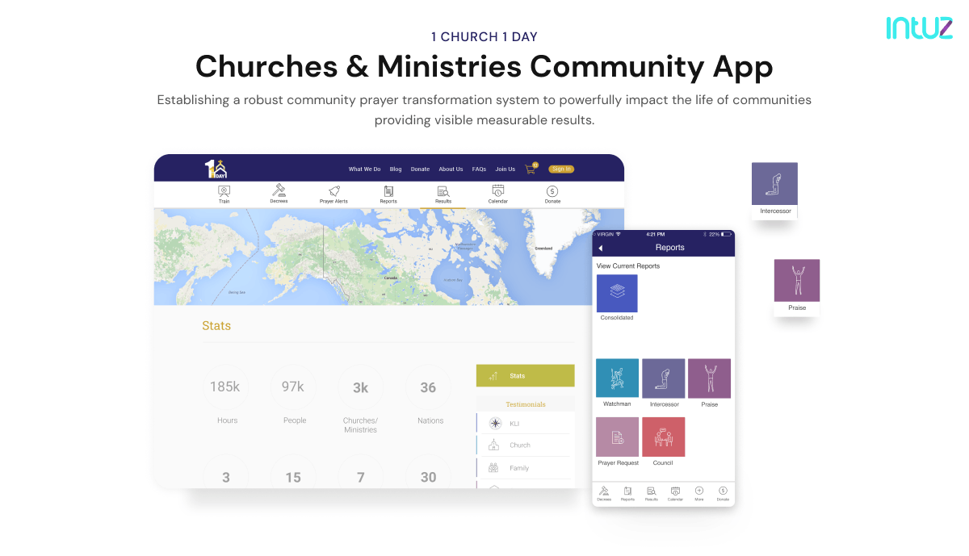Viewport: 969px width, 556px height.
Task: Click the Intercessor thumbnail on the right
Action: 774,185
